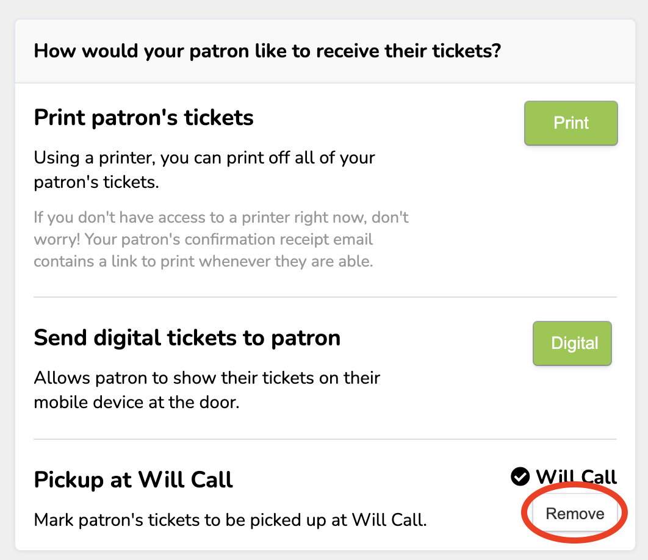Select the black check badge next to Will Call
This screenshot has width=648, height=560.
click(x=520, y=477)
